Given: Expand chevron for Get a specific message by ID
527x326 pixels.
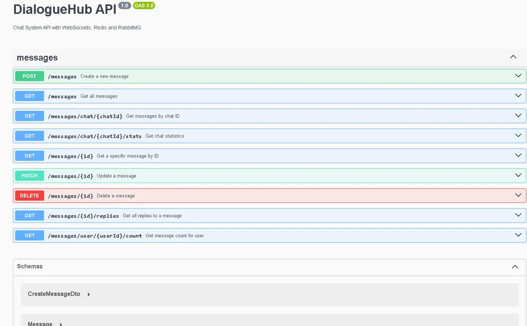Looking at the screenshot, I should click(518, 155).
